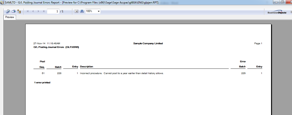The height and width of the screenshot is (115, 292).
Task: Click the error description text
Action: pyautogui.click(x=122, y=74)
